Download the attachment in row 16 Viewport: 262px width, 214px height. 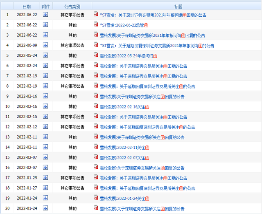[x=45, y=167]
